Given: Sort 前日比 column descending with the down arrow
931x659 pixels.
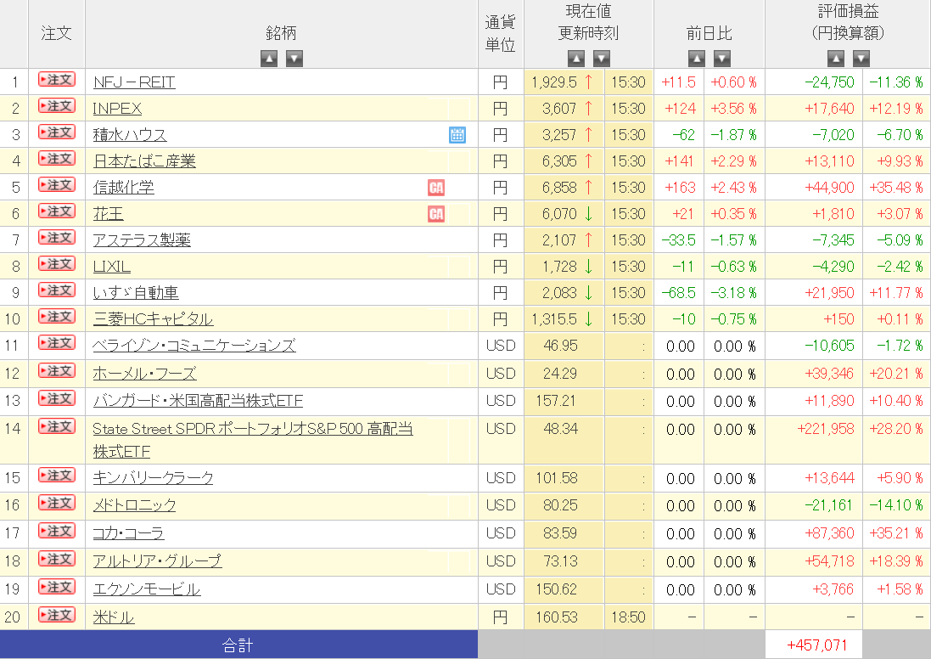Looking at the screenshot, I should pos(722,59).
